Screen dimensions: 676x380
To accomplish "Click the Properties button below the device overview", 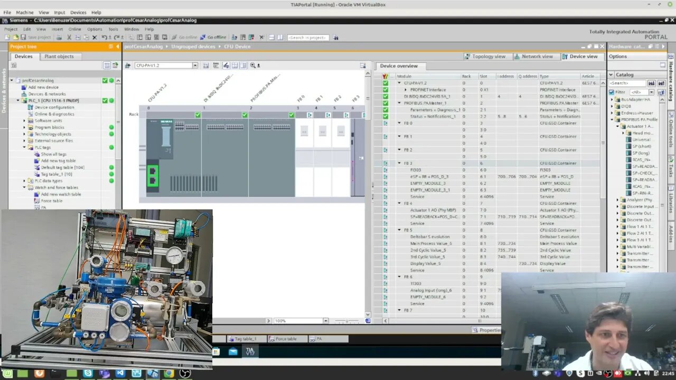I will tap(486, 330).
